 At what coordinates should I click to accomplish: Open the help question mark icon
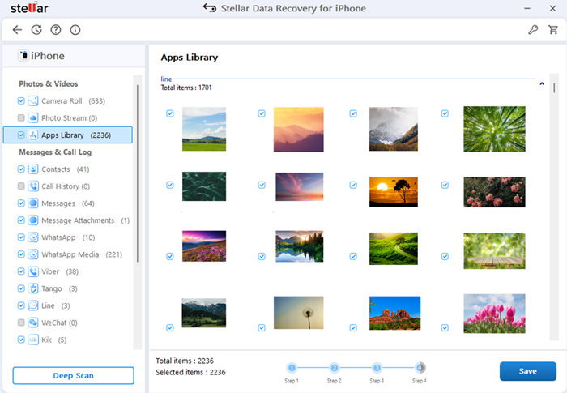click(x=56, y=30)
